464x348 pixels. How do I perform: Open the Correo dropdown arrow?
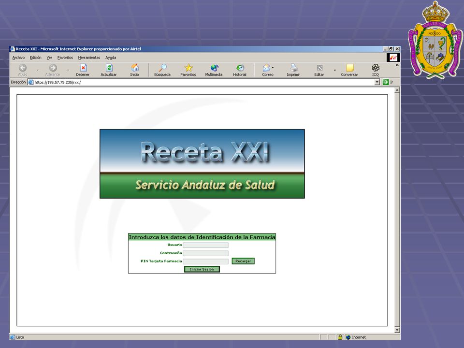(273, 68)
